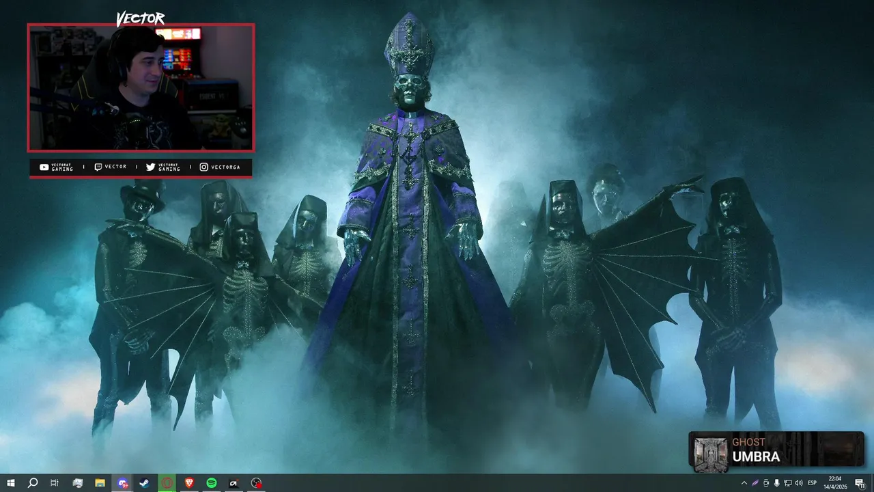Viewport: 874px width, 492px height.
Task: Open clock showing 22:04 and date
Action: [835, 483]
